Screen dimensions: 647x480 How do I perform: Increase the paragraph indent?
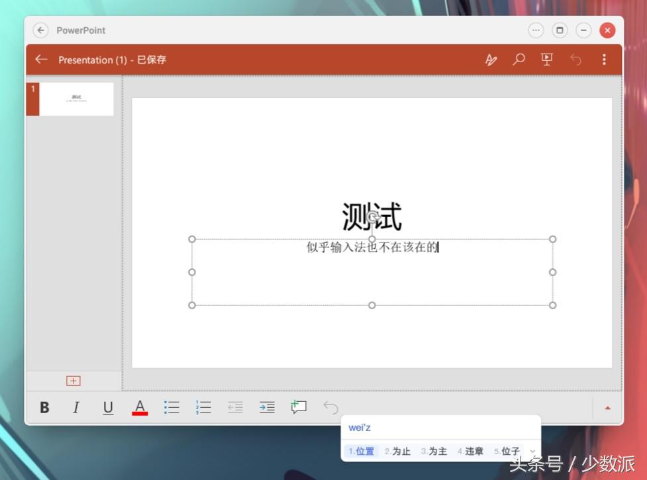point(266,407)
